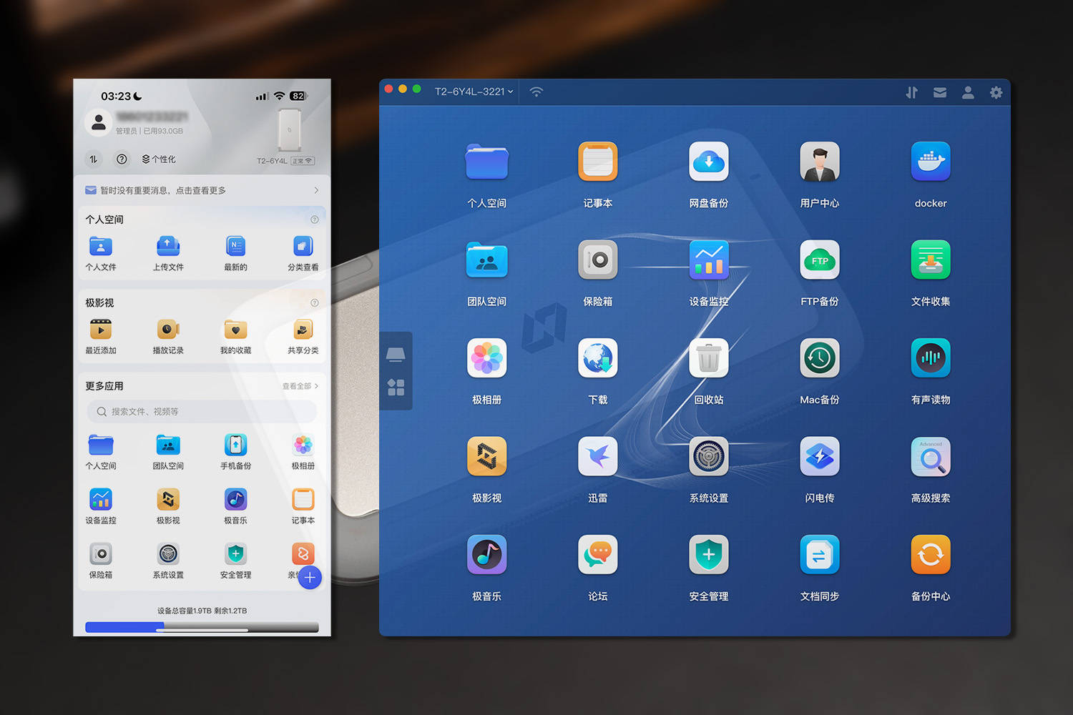
Task: Launch FTP备份 app
Action: (x=819, y=260)
